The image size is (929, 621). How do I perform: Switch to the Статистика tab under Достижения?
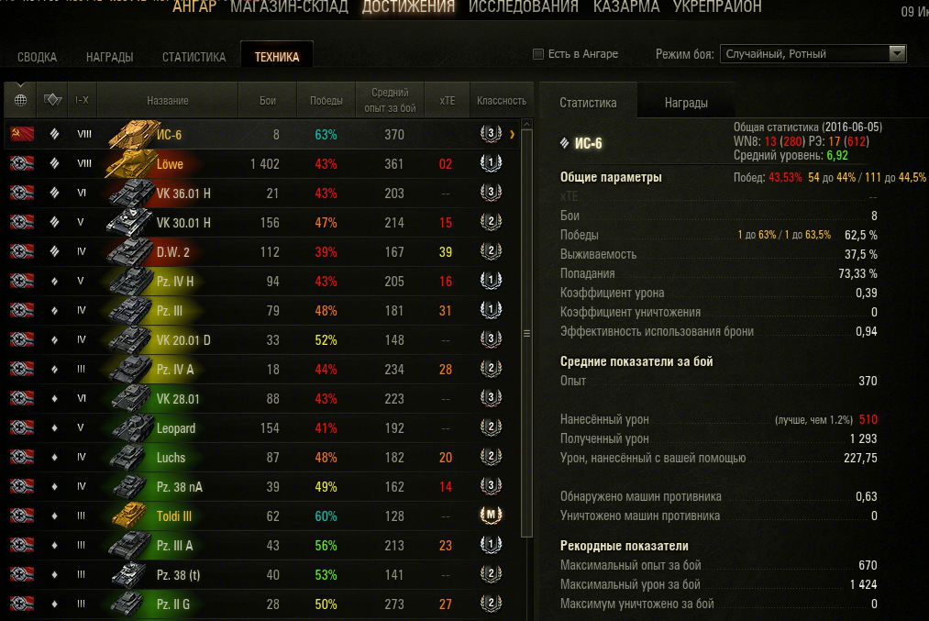click(194, 57)
